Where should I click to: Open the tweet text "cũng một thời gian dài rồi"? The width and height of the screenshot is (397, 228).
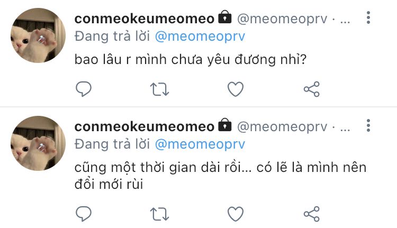(x=163, y=168)
